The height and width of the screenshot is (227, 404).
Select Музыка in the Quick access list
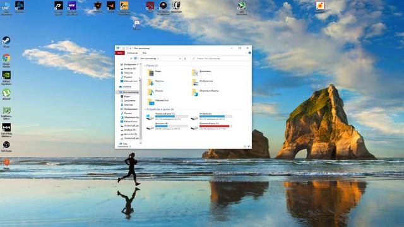pyautogui.click(x=126, y=77)
